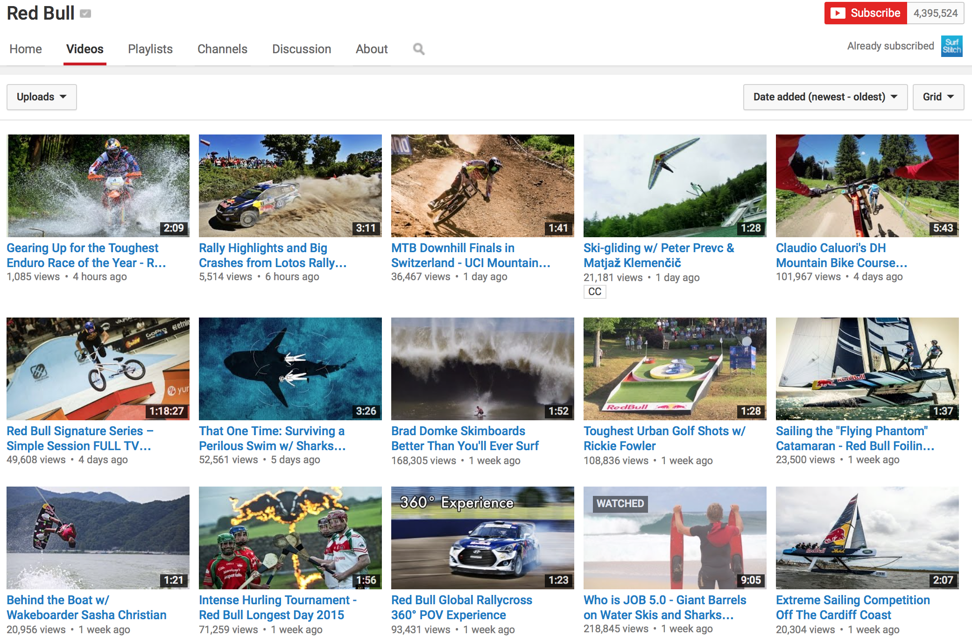Play the rally car dust thumbnail
The height and width of the screenshot is (636, 972).
click(x=290, y=186)
